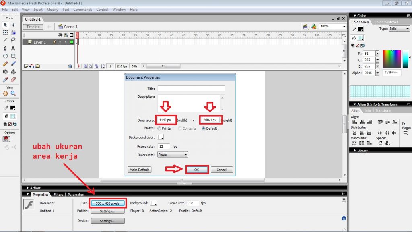
Task: Click Align left edge icon
Action: pyautogui.click(x=354, y=122)
